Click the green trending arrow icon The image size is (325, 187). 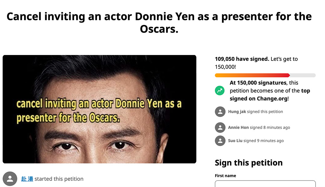coord(220,91)
